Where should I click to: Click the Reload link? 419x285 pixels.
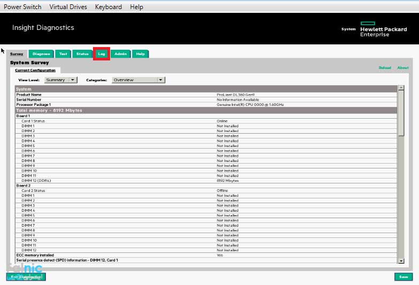coord(385,68)
